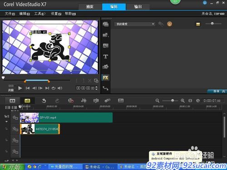Click the 选项 options button
Image resolution: width=227 pixels, height=170 pixels.
[x=216, y=91]
